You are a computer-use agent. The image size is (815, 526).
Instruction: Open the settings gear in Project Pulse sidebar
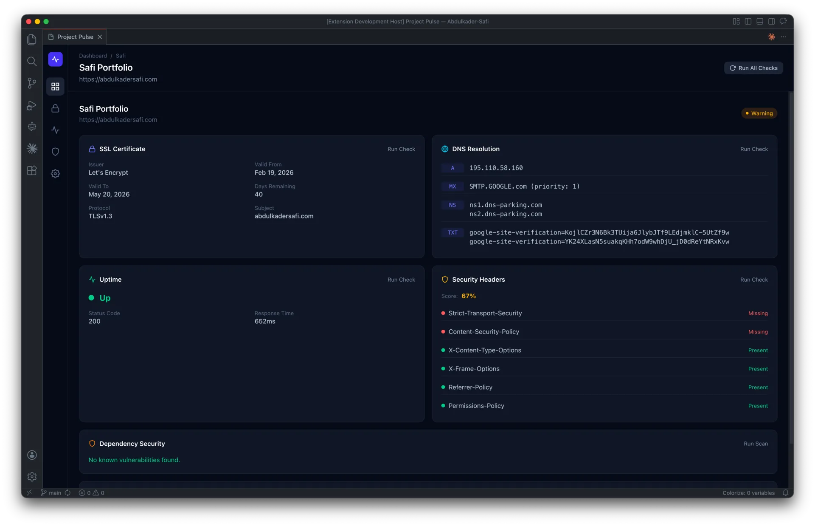(55, 173)
